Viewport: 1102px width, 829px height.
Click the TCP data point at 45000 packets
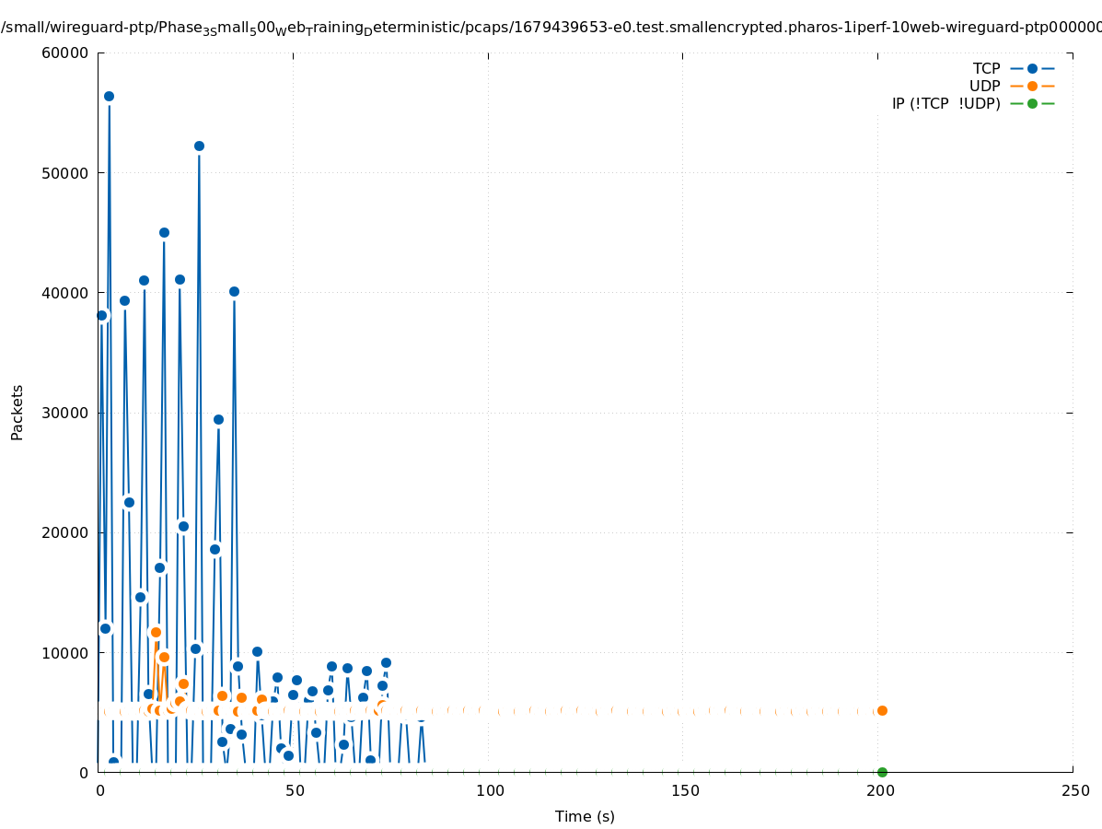tap(164, 232)
